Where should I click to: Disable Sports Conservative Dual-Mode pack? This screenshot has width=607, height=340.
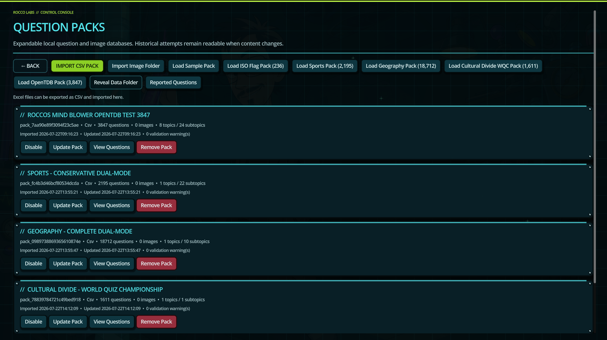[x=34, y=205]
